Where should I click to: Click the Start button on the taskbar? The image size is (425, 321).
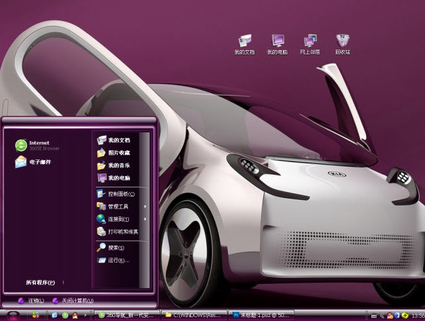pos(13,314)
